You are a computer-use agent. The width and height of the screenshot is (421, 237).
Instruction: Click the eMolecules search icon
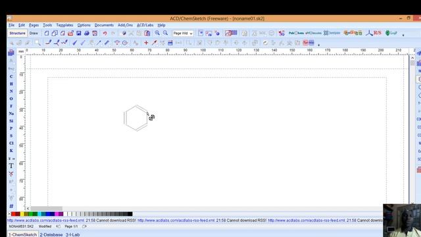coord(313,33)
